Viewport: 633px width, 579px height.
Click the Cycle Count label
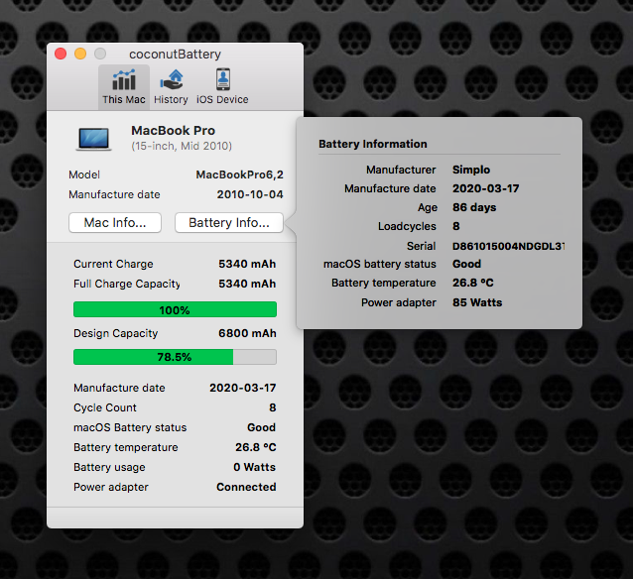[105, 407]
